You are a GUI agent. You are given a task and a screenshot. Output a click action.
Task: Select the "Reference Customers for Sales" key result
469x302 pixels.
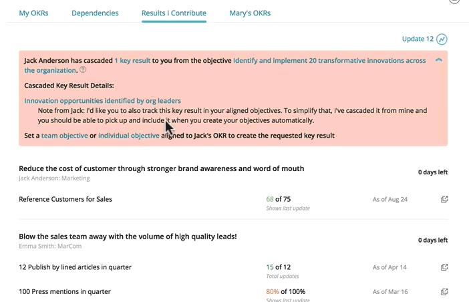tap(65, 199)
